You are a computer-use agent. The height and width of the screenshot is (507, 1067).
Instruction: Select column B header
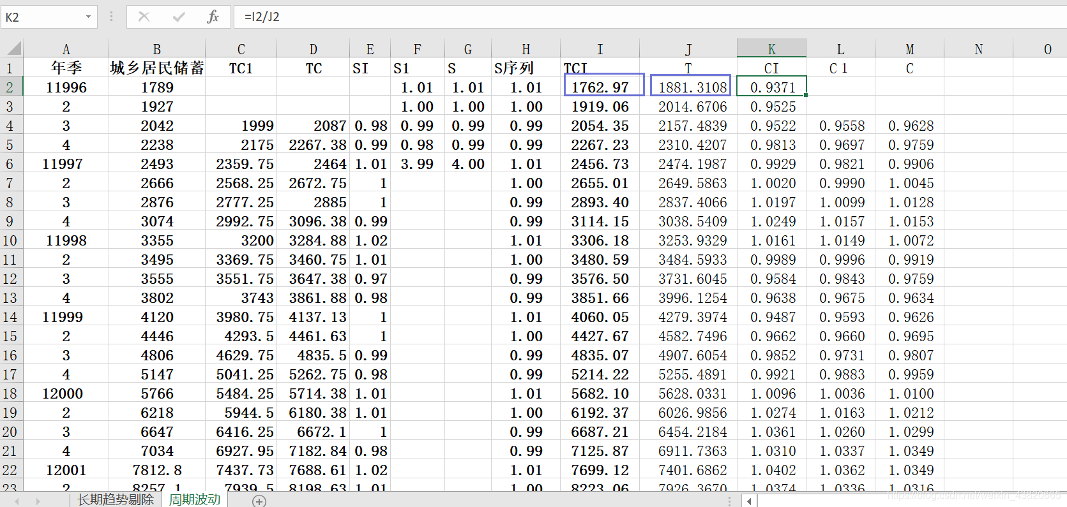pyautogui.click(x=156, y=49)
